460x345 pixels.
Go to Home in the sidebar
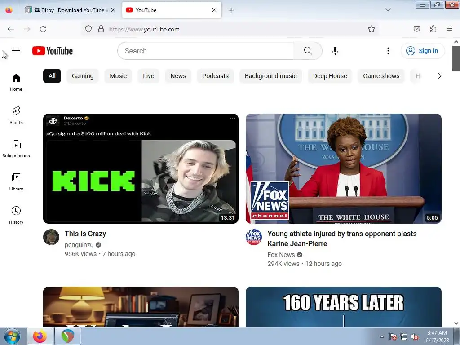tap(16, 82)
